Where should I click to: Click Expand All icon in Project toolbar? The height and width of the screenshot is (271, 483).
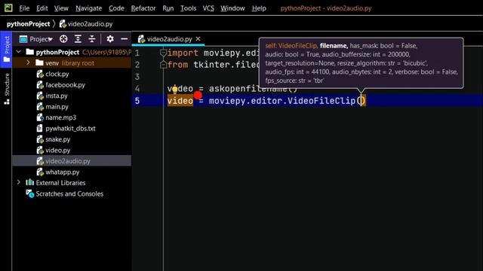pyautogui.click(x=78, y=38)
